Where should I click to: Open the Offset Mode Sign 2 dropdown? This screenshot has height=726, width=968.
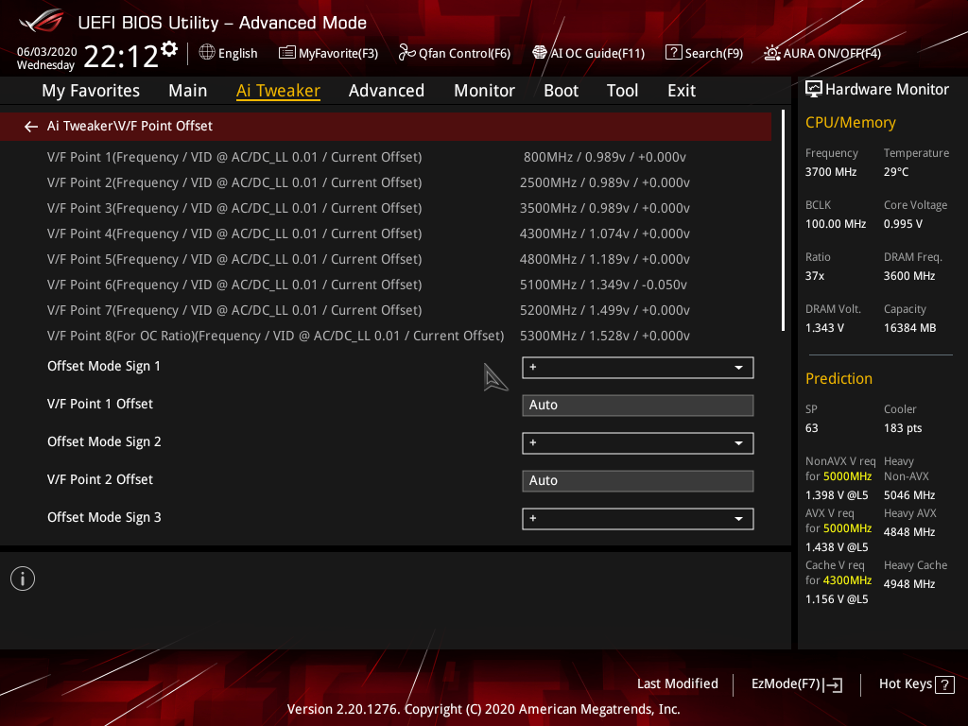(x=637, y=442)
